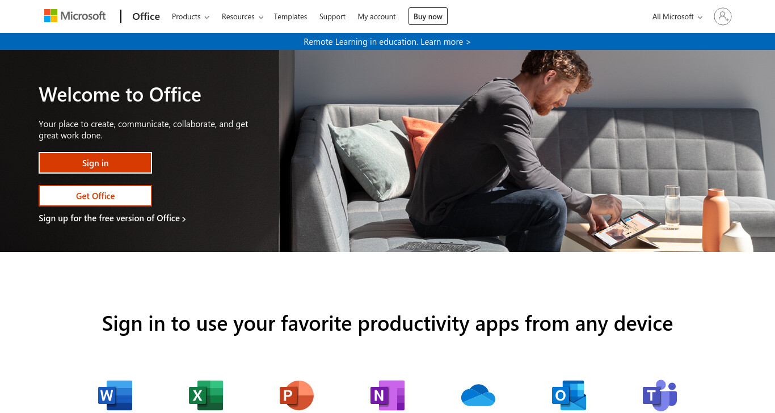The width and height of the screenshot is (775, 413).
Task: Click the 'Sign in to use your favorite' heading
Action: [x=387, y=323]
